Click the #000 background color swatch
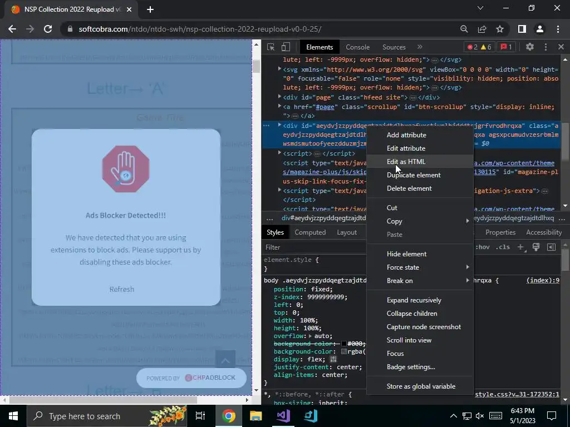 (x=344, y=344)
